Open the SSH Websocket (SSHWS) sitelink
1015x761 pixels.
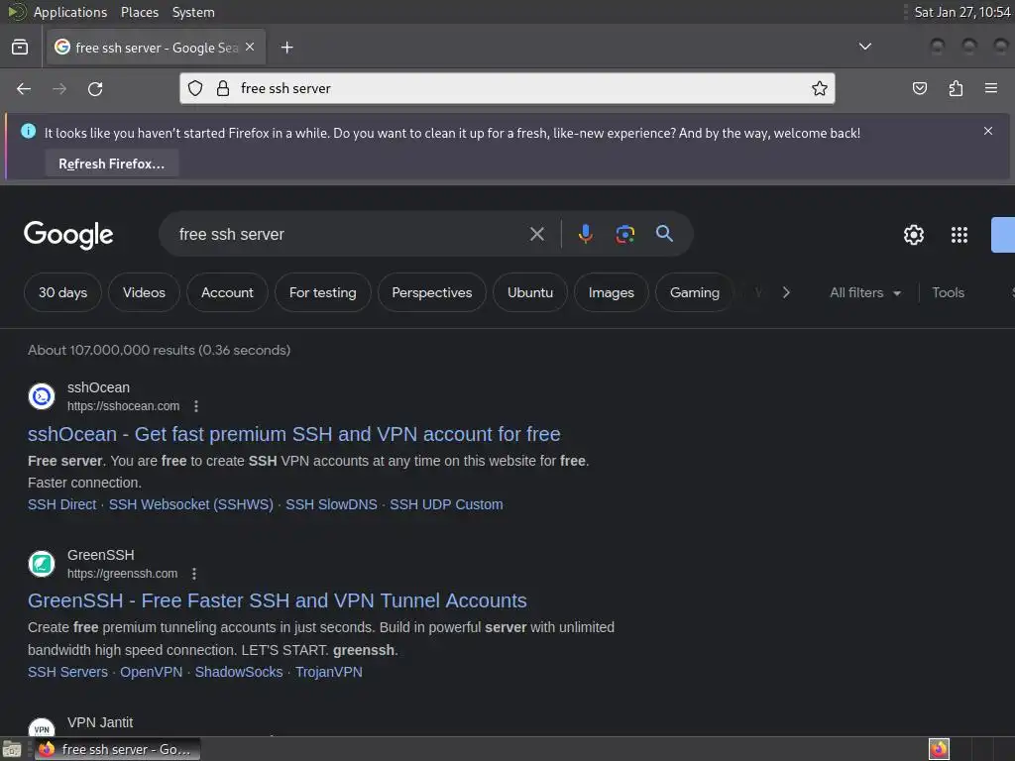pos(191,504)
